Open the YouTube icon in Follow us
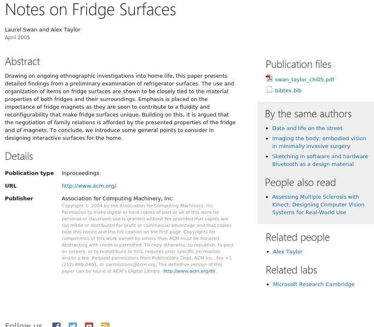374x327 pixels. [89, 325]
